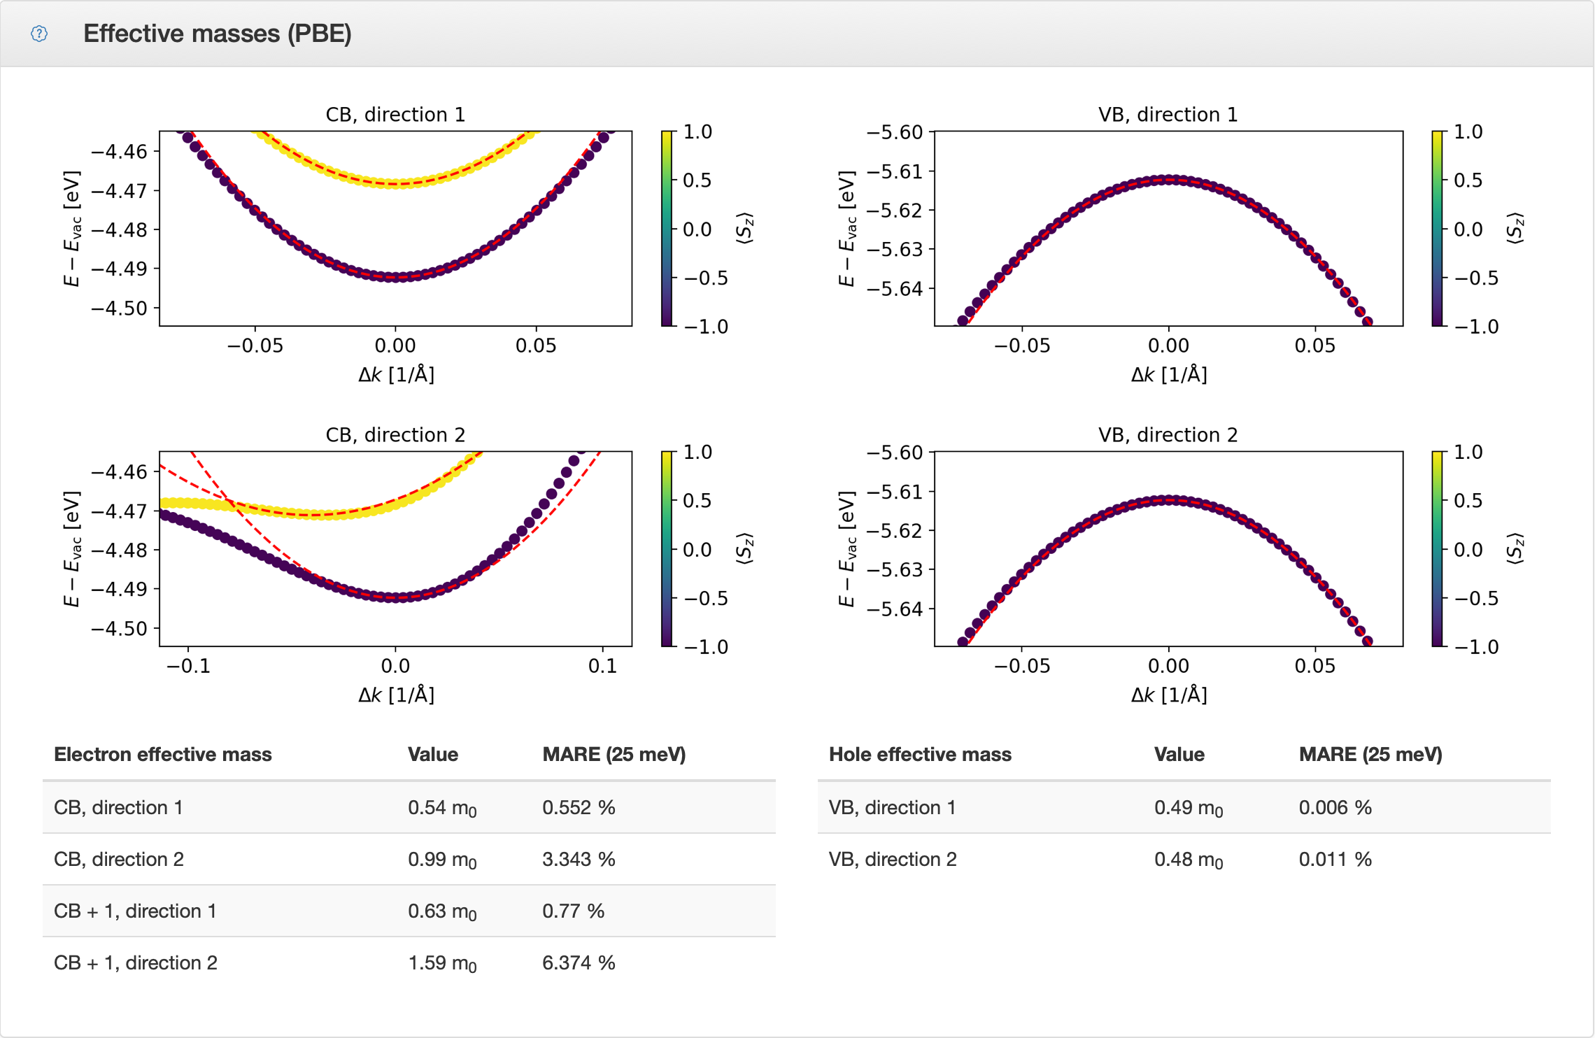The image size is (1595, 1038).
Task: Click the CB, direction 1 plot title
Action: click(396, 114)
